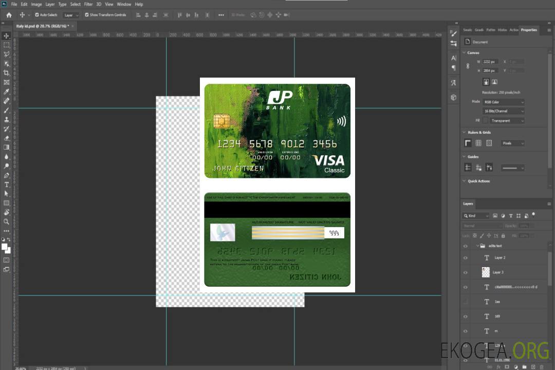Select the Lasso tool

[6, 54]
